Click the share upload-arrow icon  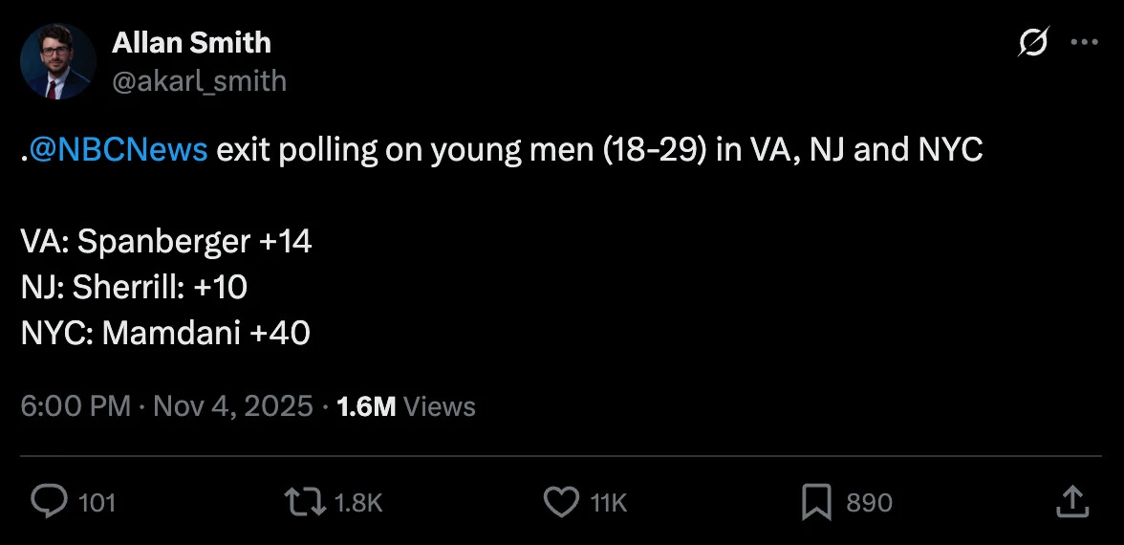1071,501
